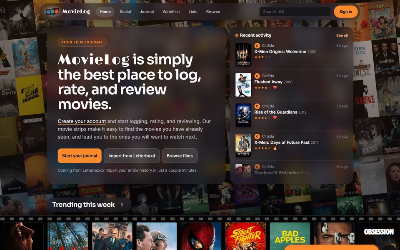Open X-Men: Days of Future Past poster
The height and width of the screenshot is (250, 400).
(x=243, y=145)
